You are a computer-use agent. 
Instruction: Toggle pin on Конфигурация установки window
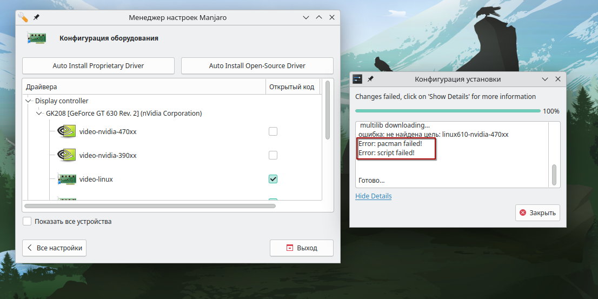click(370, 79)
